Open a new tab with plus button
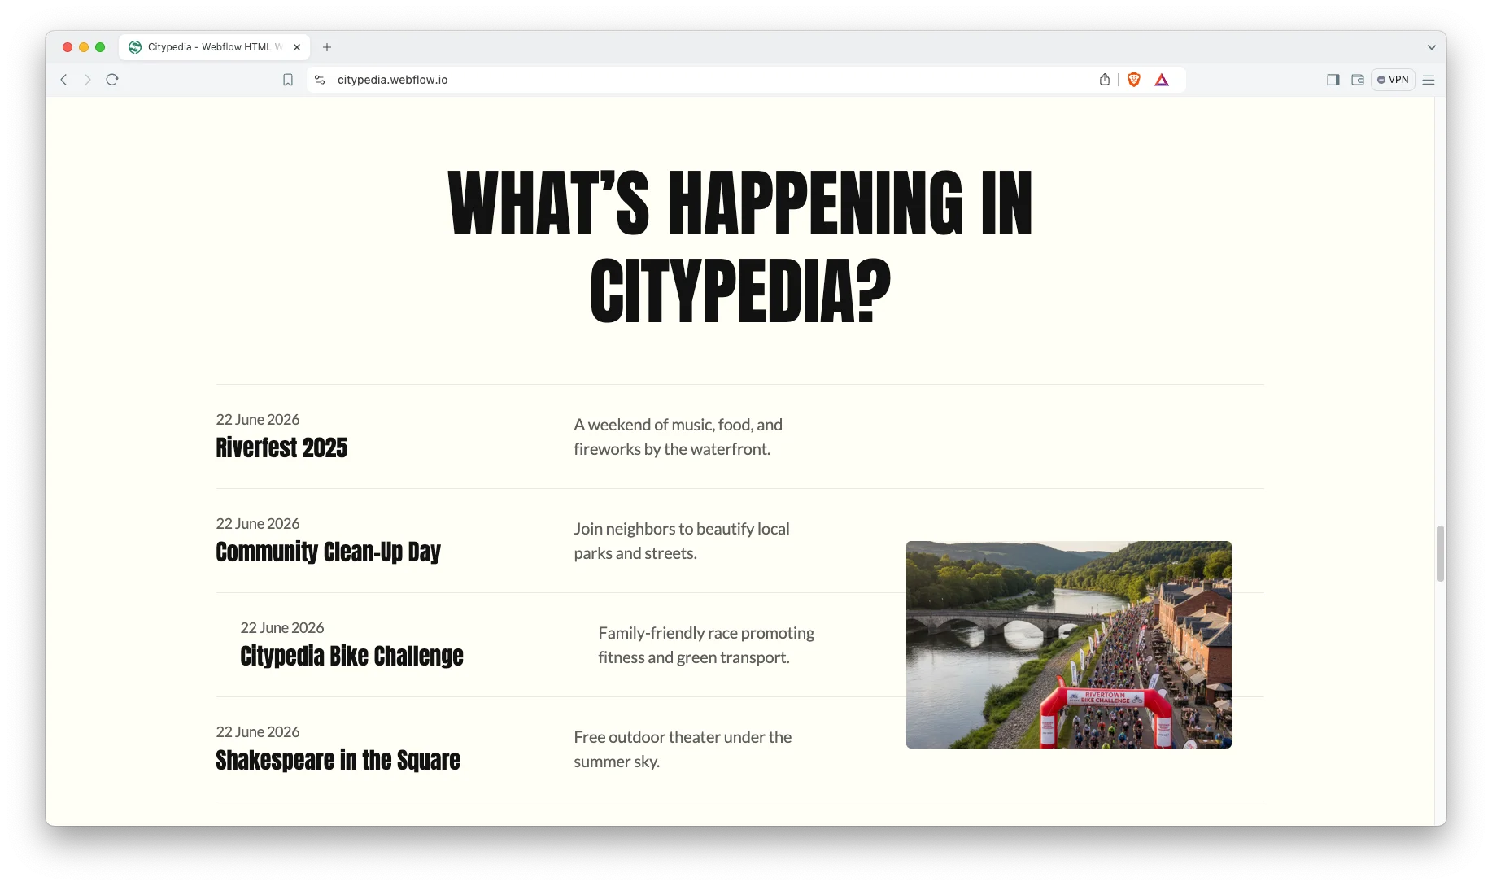1492x886 pixels. [327, 47]
